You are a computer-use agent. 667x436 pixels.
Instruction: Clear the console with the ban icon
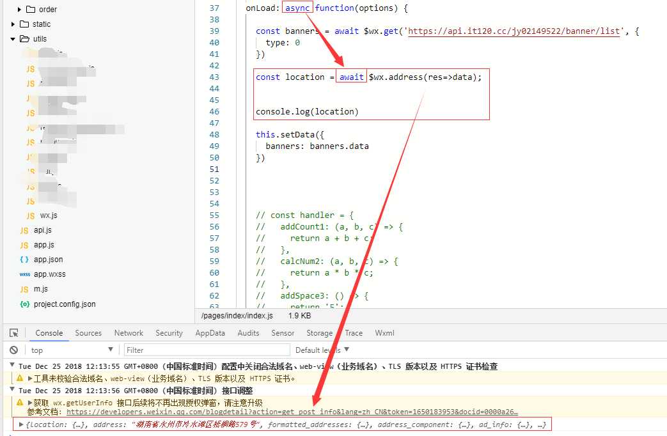[x=14, y=350]
